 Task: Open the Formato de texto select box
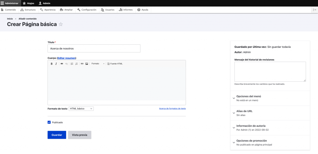(x=81, y=109)
